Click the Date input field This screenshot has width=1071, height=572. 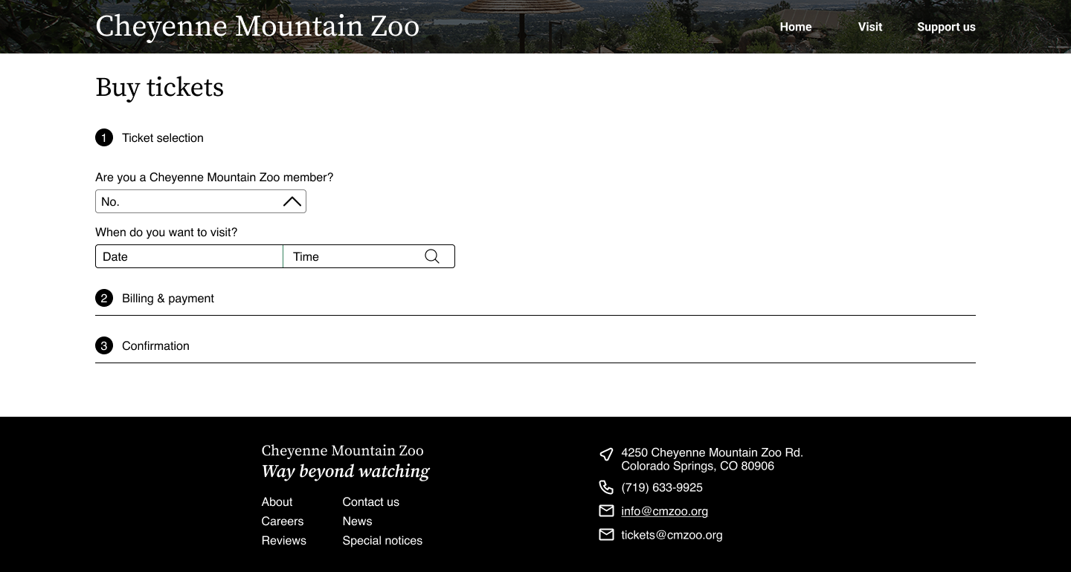[x=189, y=256]
